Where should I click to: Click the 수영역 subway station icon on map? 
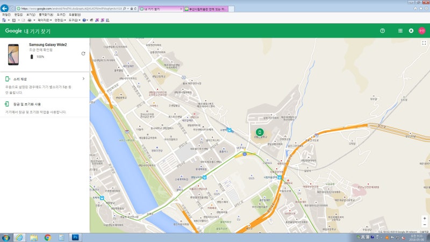point(230,130)
